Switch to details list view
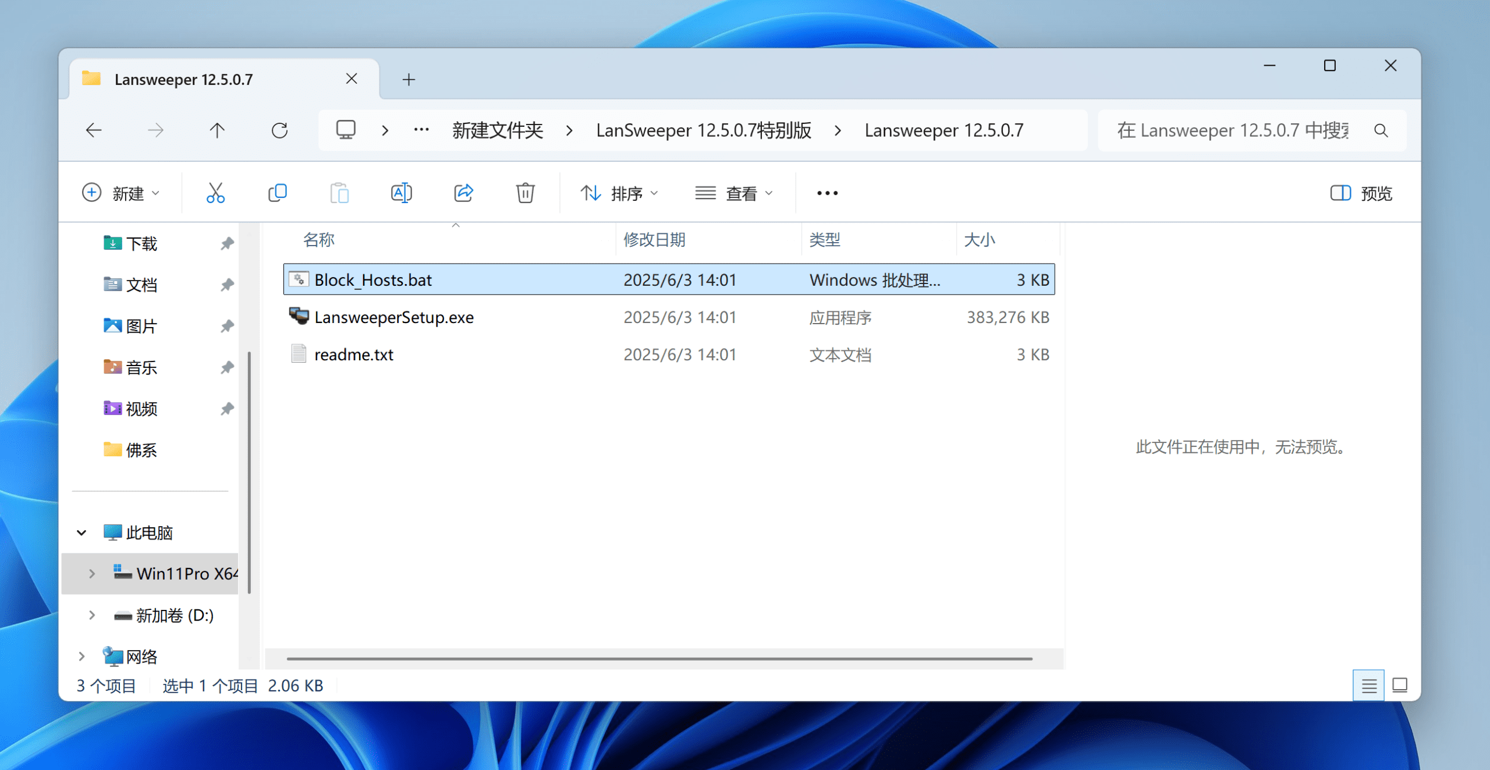 point(1369,686)
